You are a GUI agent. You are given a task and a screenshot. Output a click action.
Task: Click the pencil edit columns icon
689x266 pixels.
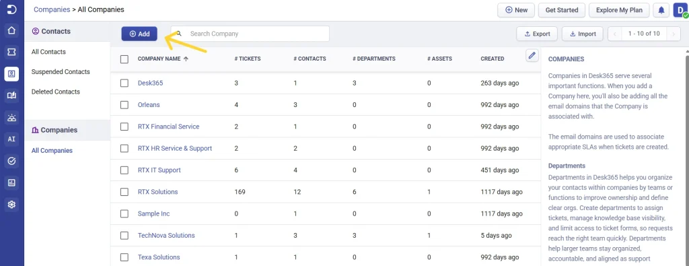(x=532, y=55)
